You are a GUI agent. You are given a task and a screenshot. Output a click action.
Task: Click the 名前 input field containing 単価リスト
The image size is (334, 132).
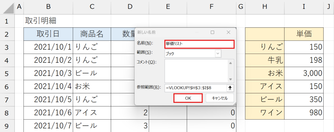(199, 44)
